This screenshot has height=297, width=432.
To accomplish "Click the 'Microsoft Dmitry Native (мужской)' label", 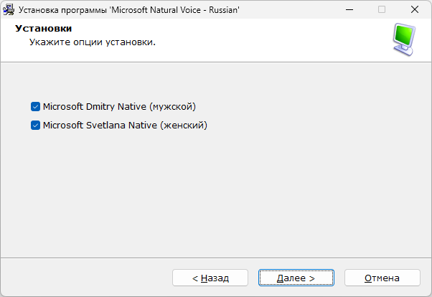I will pos(119,107).
